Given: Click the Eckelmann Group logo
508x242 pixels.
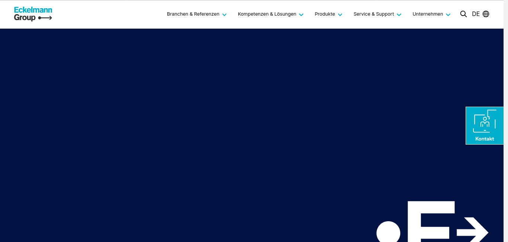Looking at the screenshot, I should tap(33, 14).
